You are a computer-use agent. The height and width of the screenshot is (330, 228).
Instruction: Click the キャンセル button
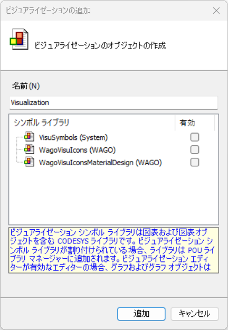tap(195, 314)
